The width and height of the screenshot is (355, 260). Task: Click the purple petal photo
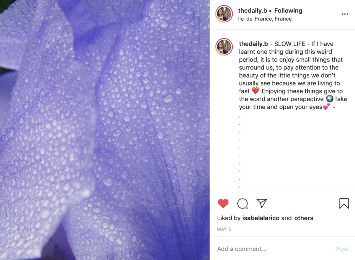point(105,130)
